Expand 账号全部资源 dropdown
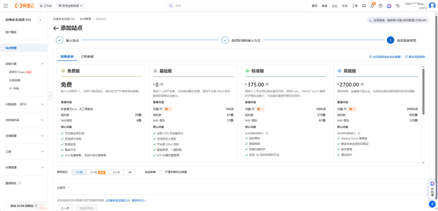Screen dimensions: 438x211 (x=70, y=6)
